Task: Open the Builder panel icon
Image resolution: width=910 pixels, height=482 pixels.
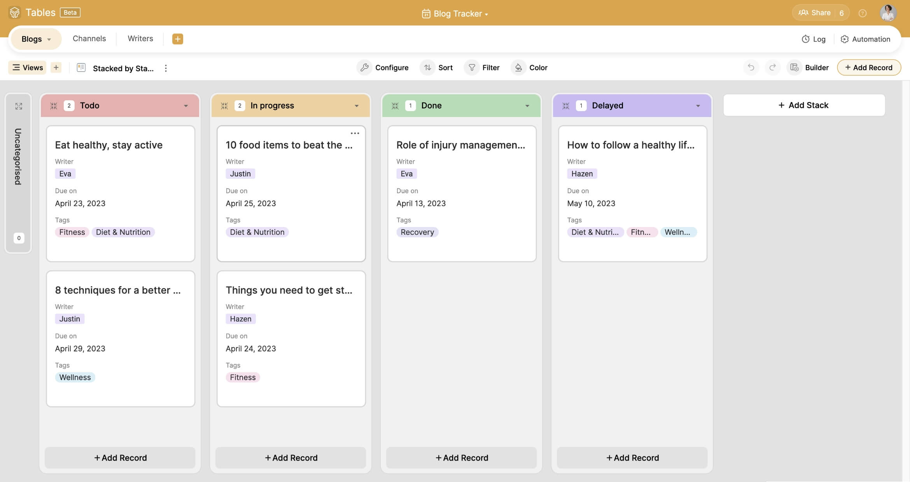Action: (794, 68)
